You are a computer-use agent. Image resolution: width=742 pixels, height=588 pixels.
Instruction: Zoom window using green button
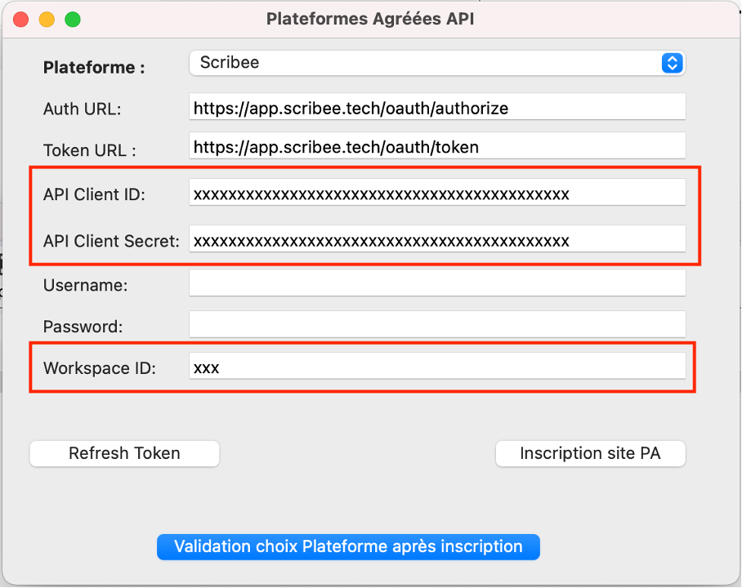pos(73,20)
